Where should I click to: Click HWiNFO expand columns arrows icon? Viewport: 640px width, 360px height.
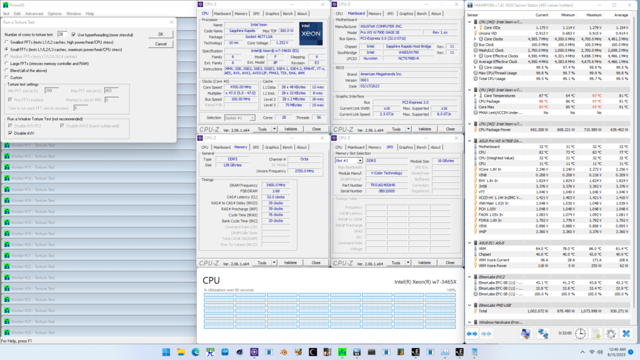[x=472, y=334]
